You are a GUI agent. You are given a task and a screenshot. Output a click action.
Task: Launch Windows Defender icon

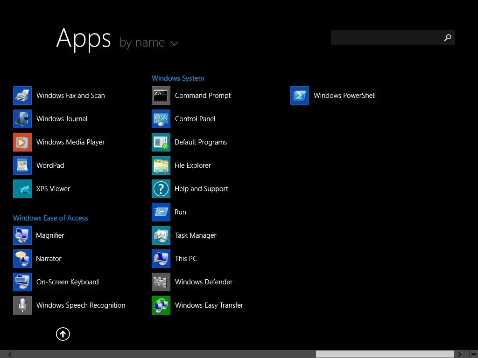pos(161,282)
